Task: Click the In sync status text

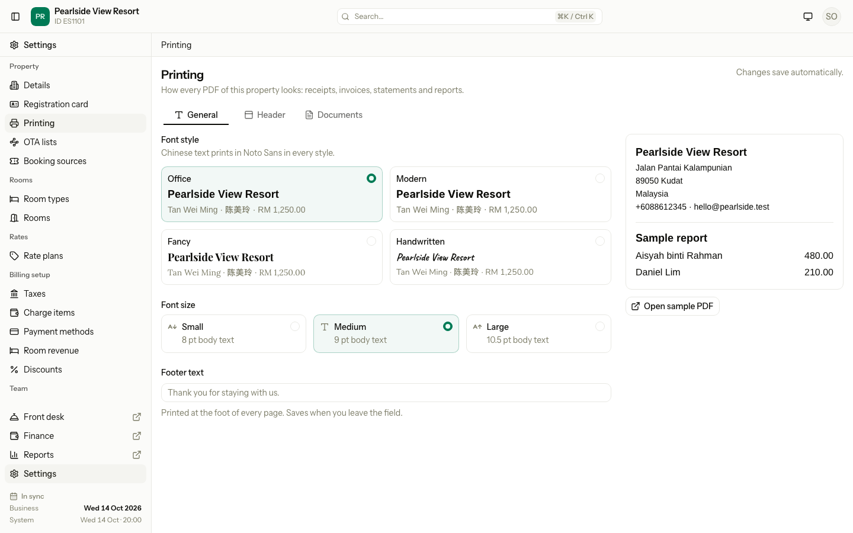Action: (33, 496)
